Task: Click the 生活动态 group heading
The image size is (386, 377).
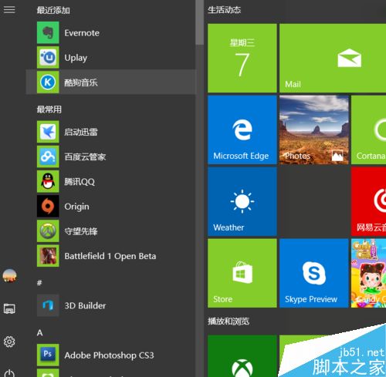Action: tap(224, 10)
